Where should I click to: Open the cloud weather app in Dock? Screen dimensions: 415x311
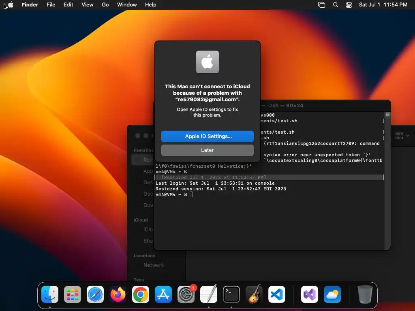332,294
